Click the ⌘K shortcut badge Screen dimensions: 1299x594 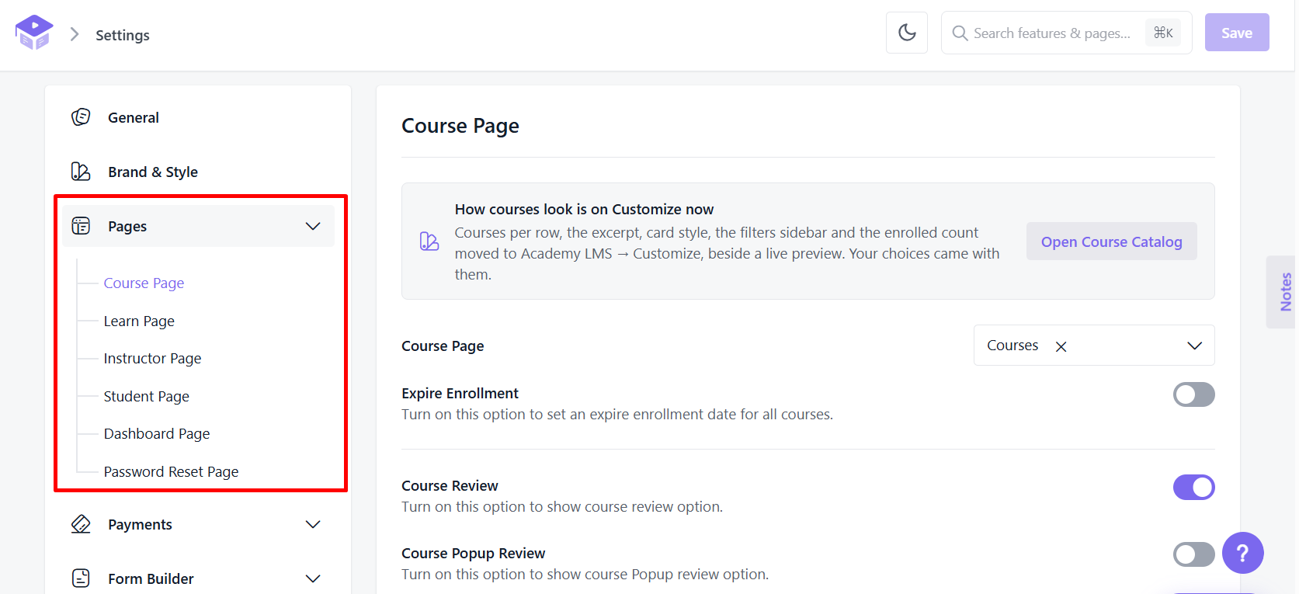(x=1163, y=33)
